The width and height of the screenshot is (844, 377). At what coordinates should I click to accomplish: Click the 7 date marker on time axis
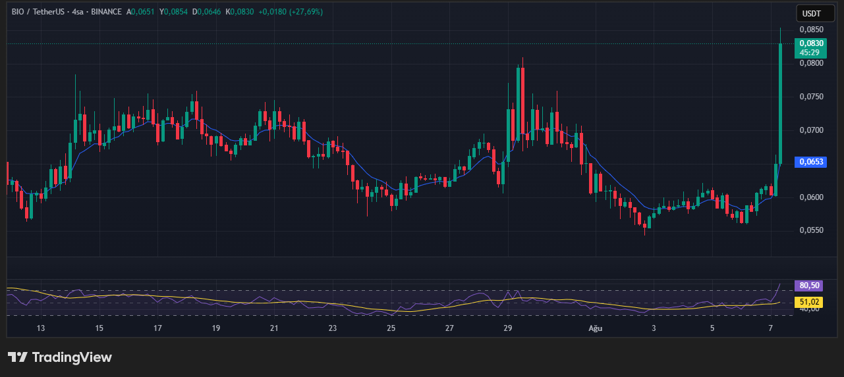[771, 328]
